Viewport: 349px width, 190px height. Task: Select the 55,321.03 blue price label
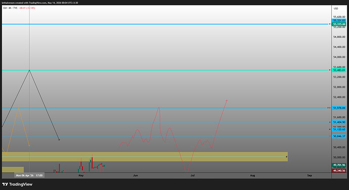coord(339,21)
